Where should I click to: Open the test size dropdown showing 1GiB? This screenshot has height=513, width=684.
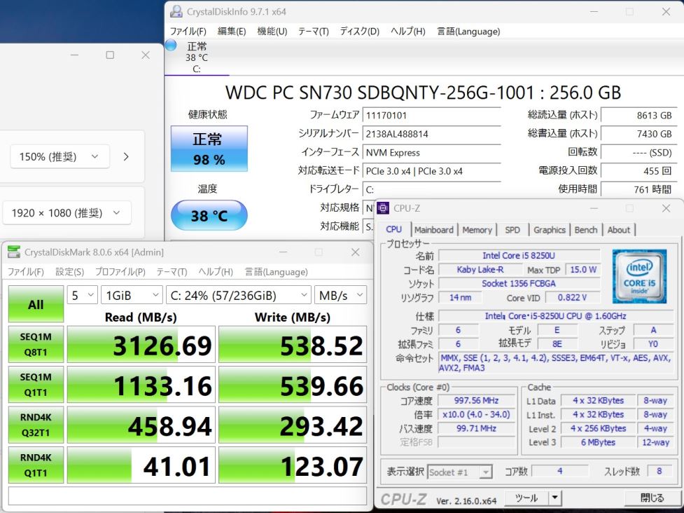(x=132, y=295)
